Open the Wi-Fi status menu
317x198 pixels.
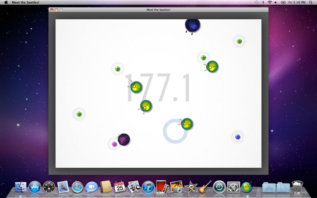click(269, 2)
